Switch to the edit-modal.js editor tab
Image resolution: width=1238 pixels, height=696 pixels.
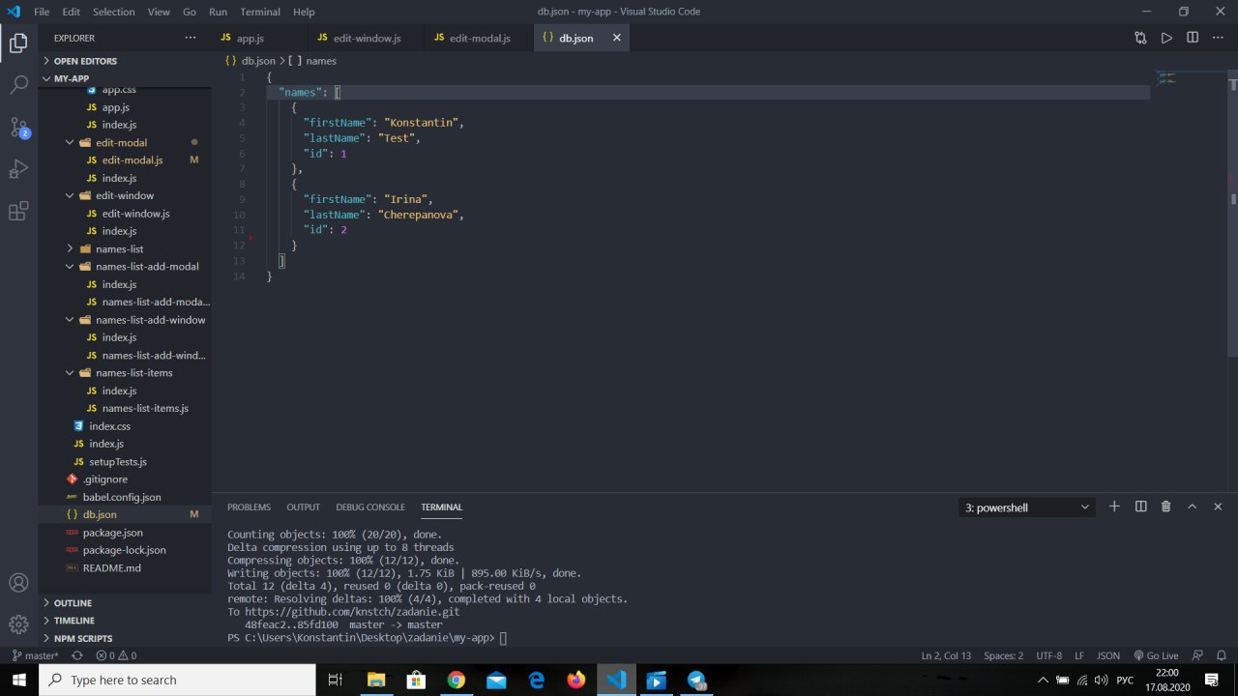point(480,38)
